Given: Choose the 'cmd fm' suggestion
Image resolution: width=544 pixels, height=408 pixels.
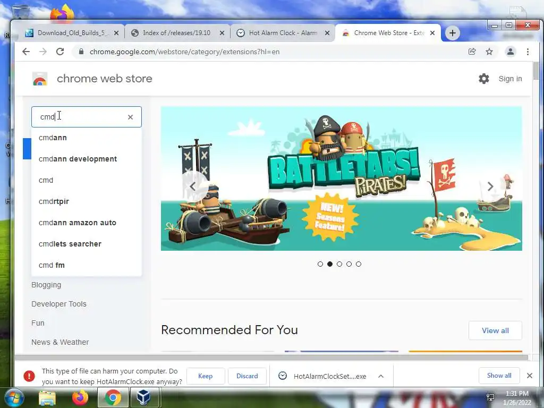Looking at the screenshot, I should [87, 265].
